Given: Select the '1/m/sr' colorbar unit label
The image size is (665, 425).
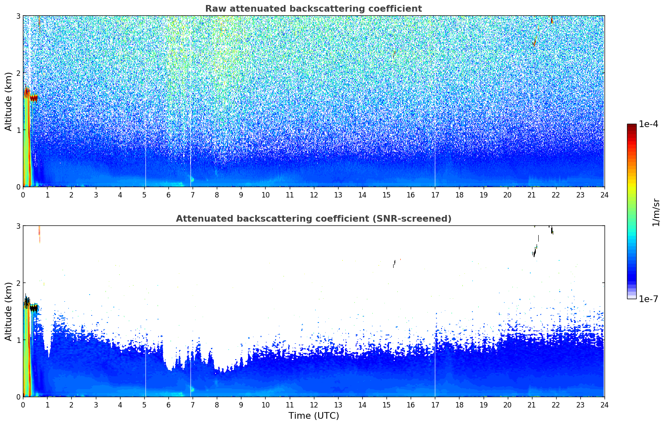Looking at the screenshot, I should click(x=656, y=212).
